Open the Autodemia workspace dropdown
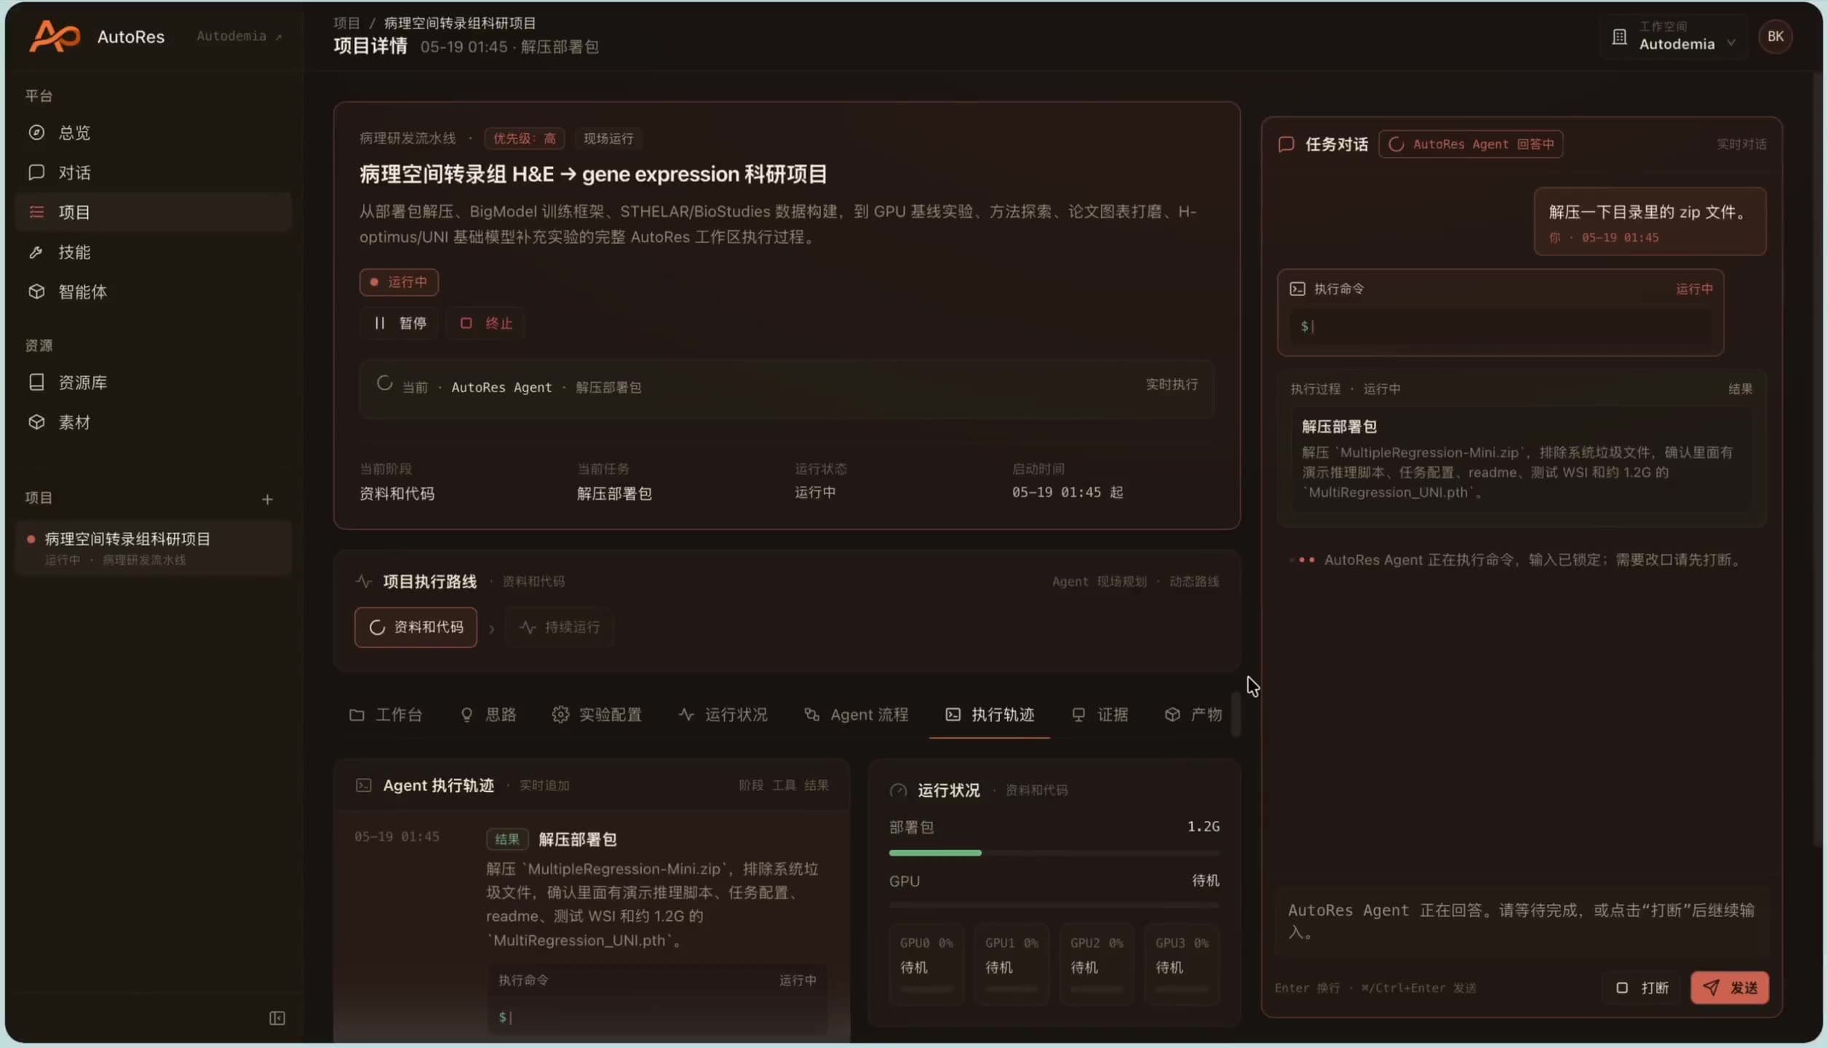 click(x=1674, y=36)
